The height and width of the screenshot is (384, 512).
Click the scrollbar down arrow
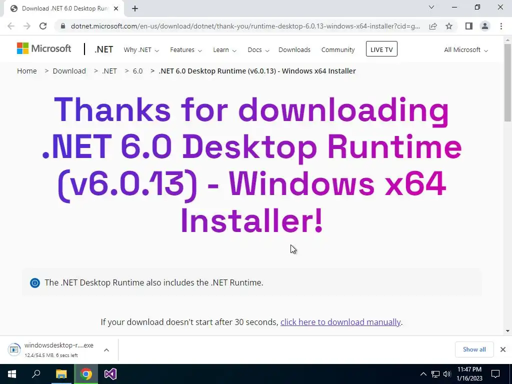point(507,331)
